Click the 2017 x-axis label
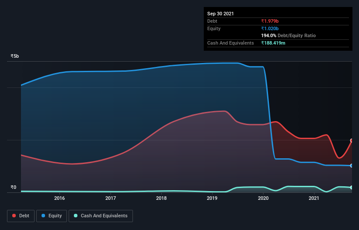This screenshot has width=359, height=230. pos(111,198)
